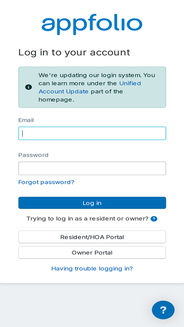This screenshot has width=184, height=327.
Task: Open the Forgot password? link
Action: [46, 182]
